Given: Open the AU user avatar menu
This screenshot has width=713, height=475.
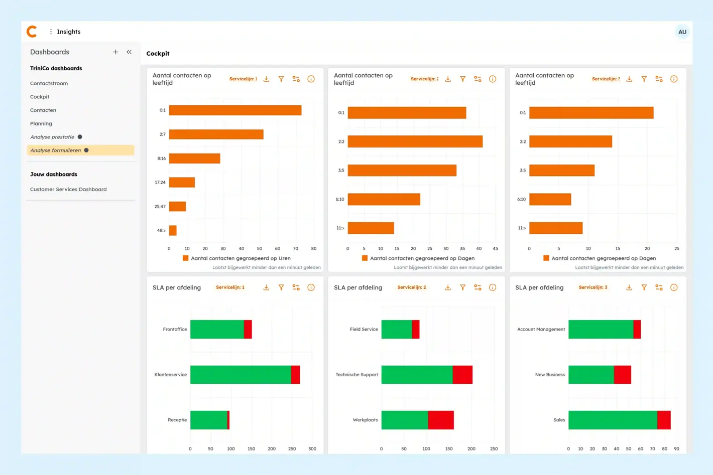Looking at the screenshot, I should pos(682,32).
